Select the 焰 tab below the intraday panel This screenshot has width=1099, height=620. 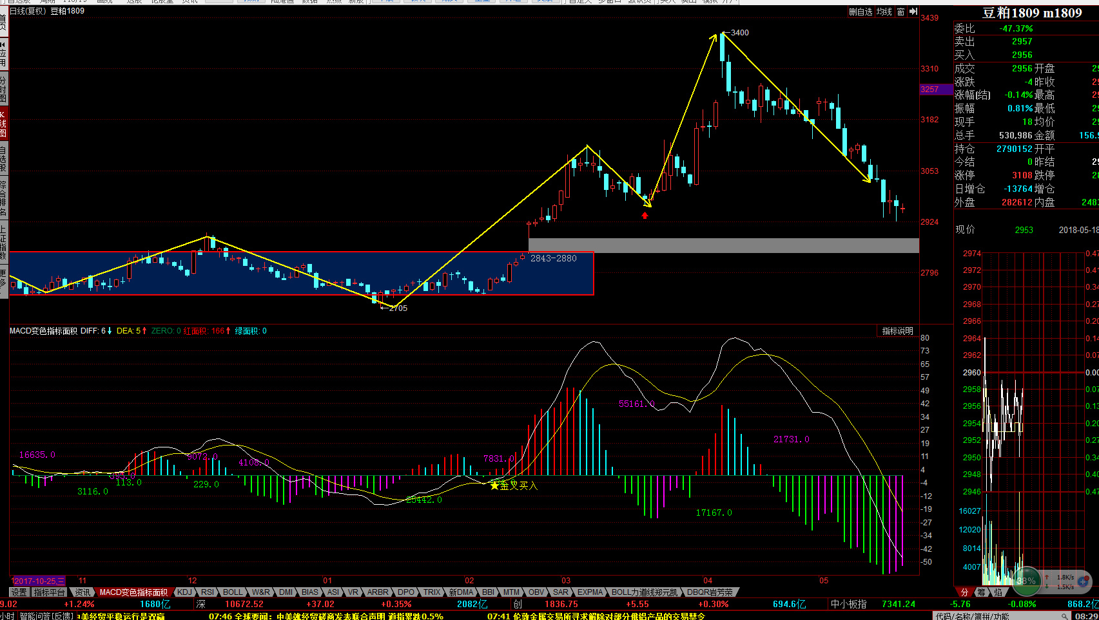[x=998, y=592]
